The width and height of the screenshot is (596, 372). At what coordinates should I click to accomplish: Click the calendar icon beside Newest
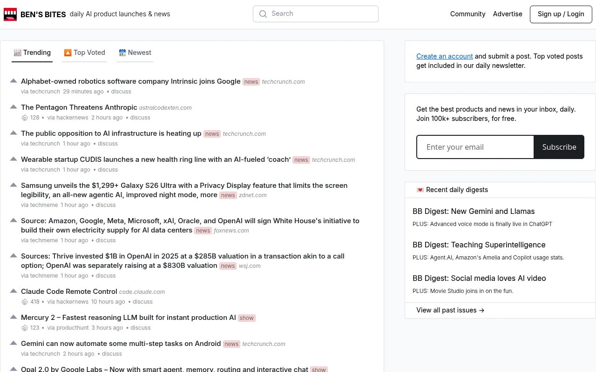tap(122, 53)
